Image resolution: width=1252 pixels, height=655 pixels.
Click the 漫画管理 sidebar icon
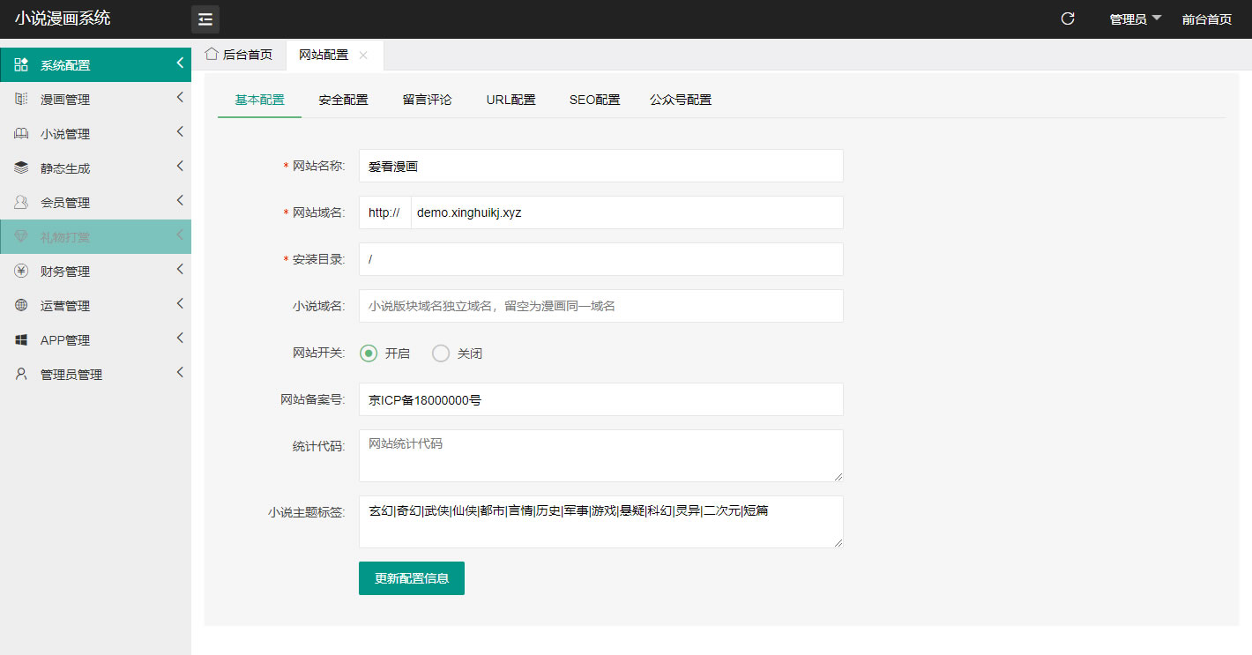21,99
